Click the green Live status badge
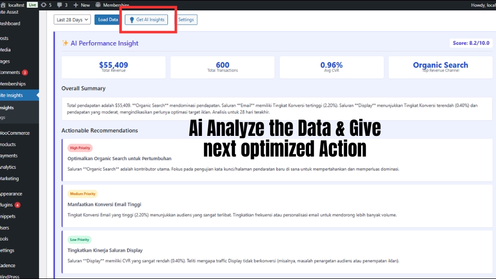 pos(32,5)
